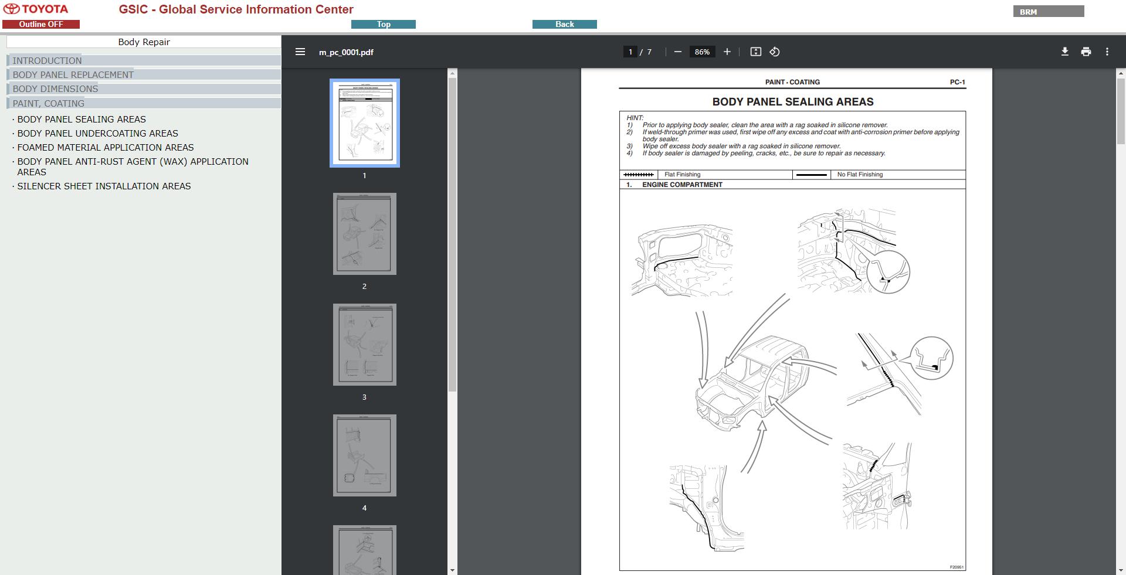Click the BRM button
The height and width of the screenshot is (575, 1126).
(x=1049, y=11)
